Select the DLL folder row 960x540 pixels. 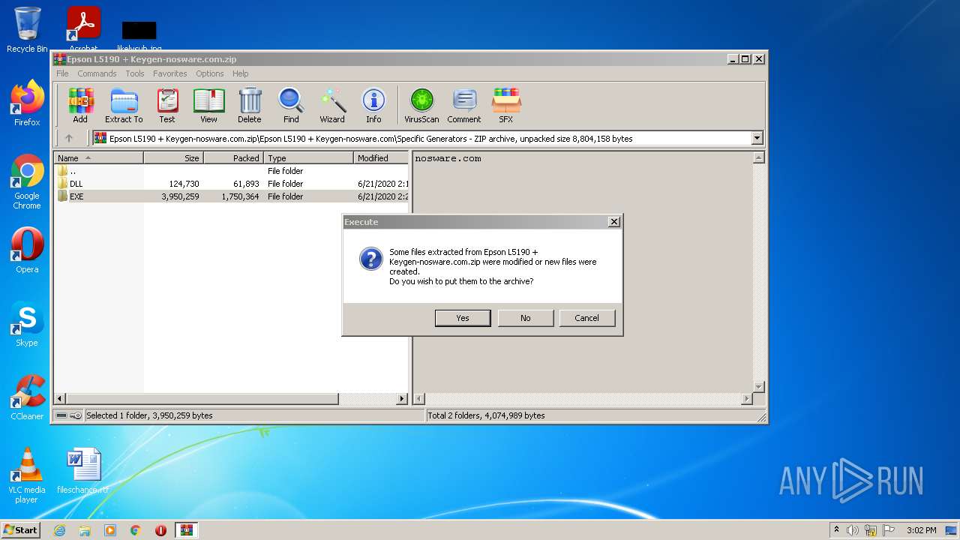[x=232, y=184]
